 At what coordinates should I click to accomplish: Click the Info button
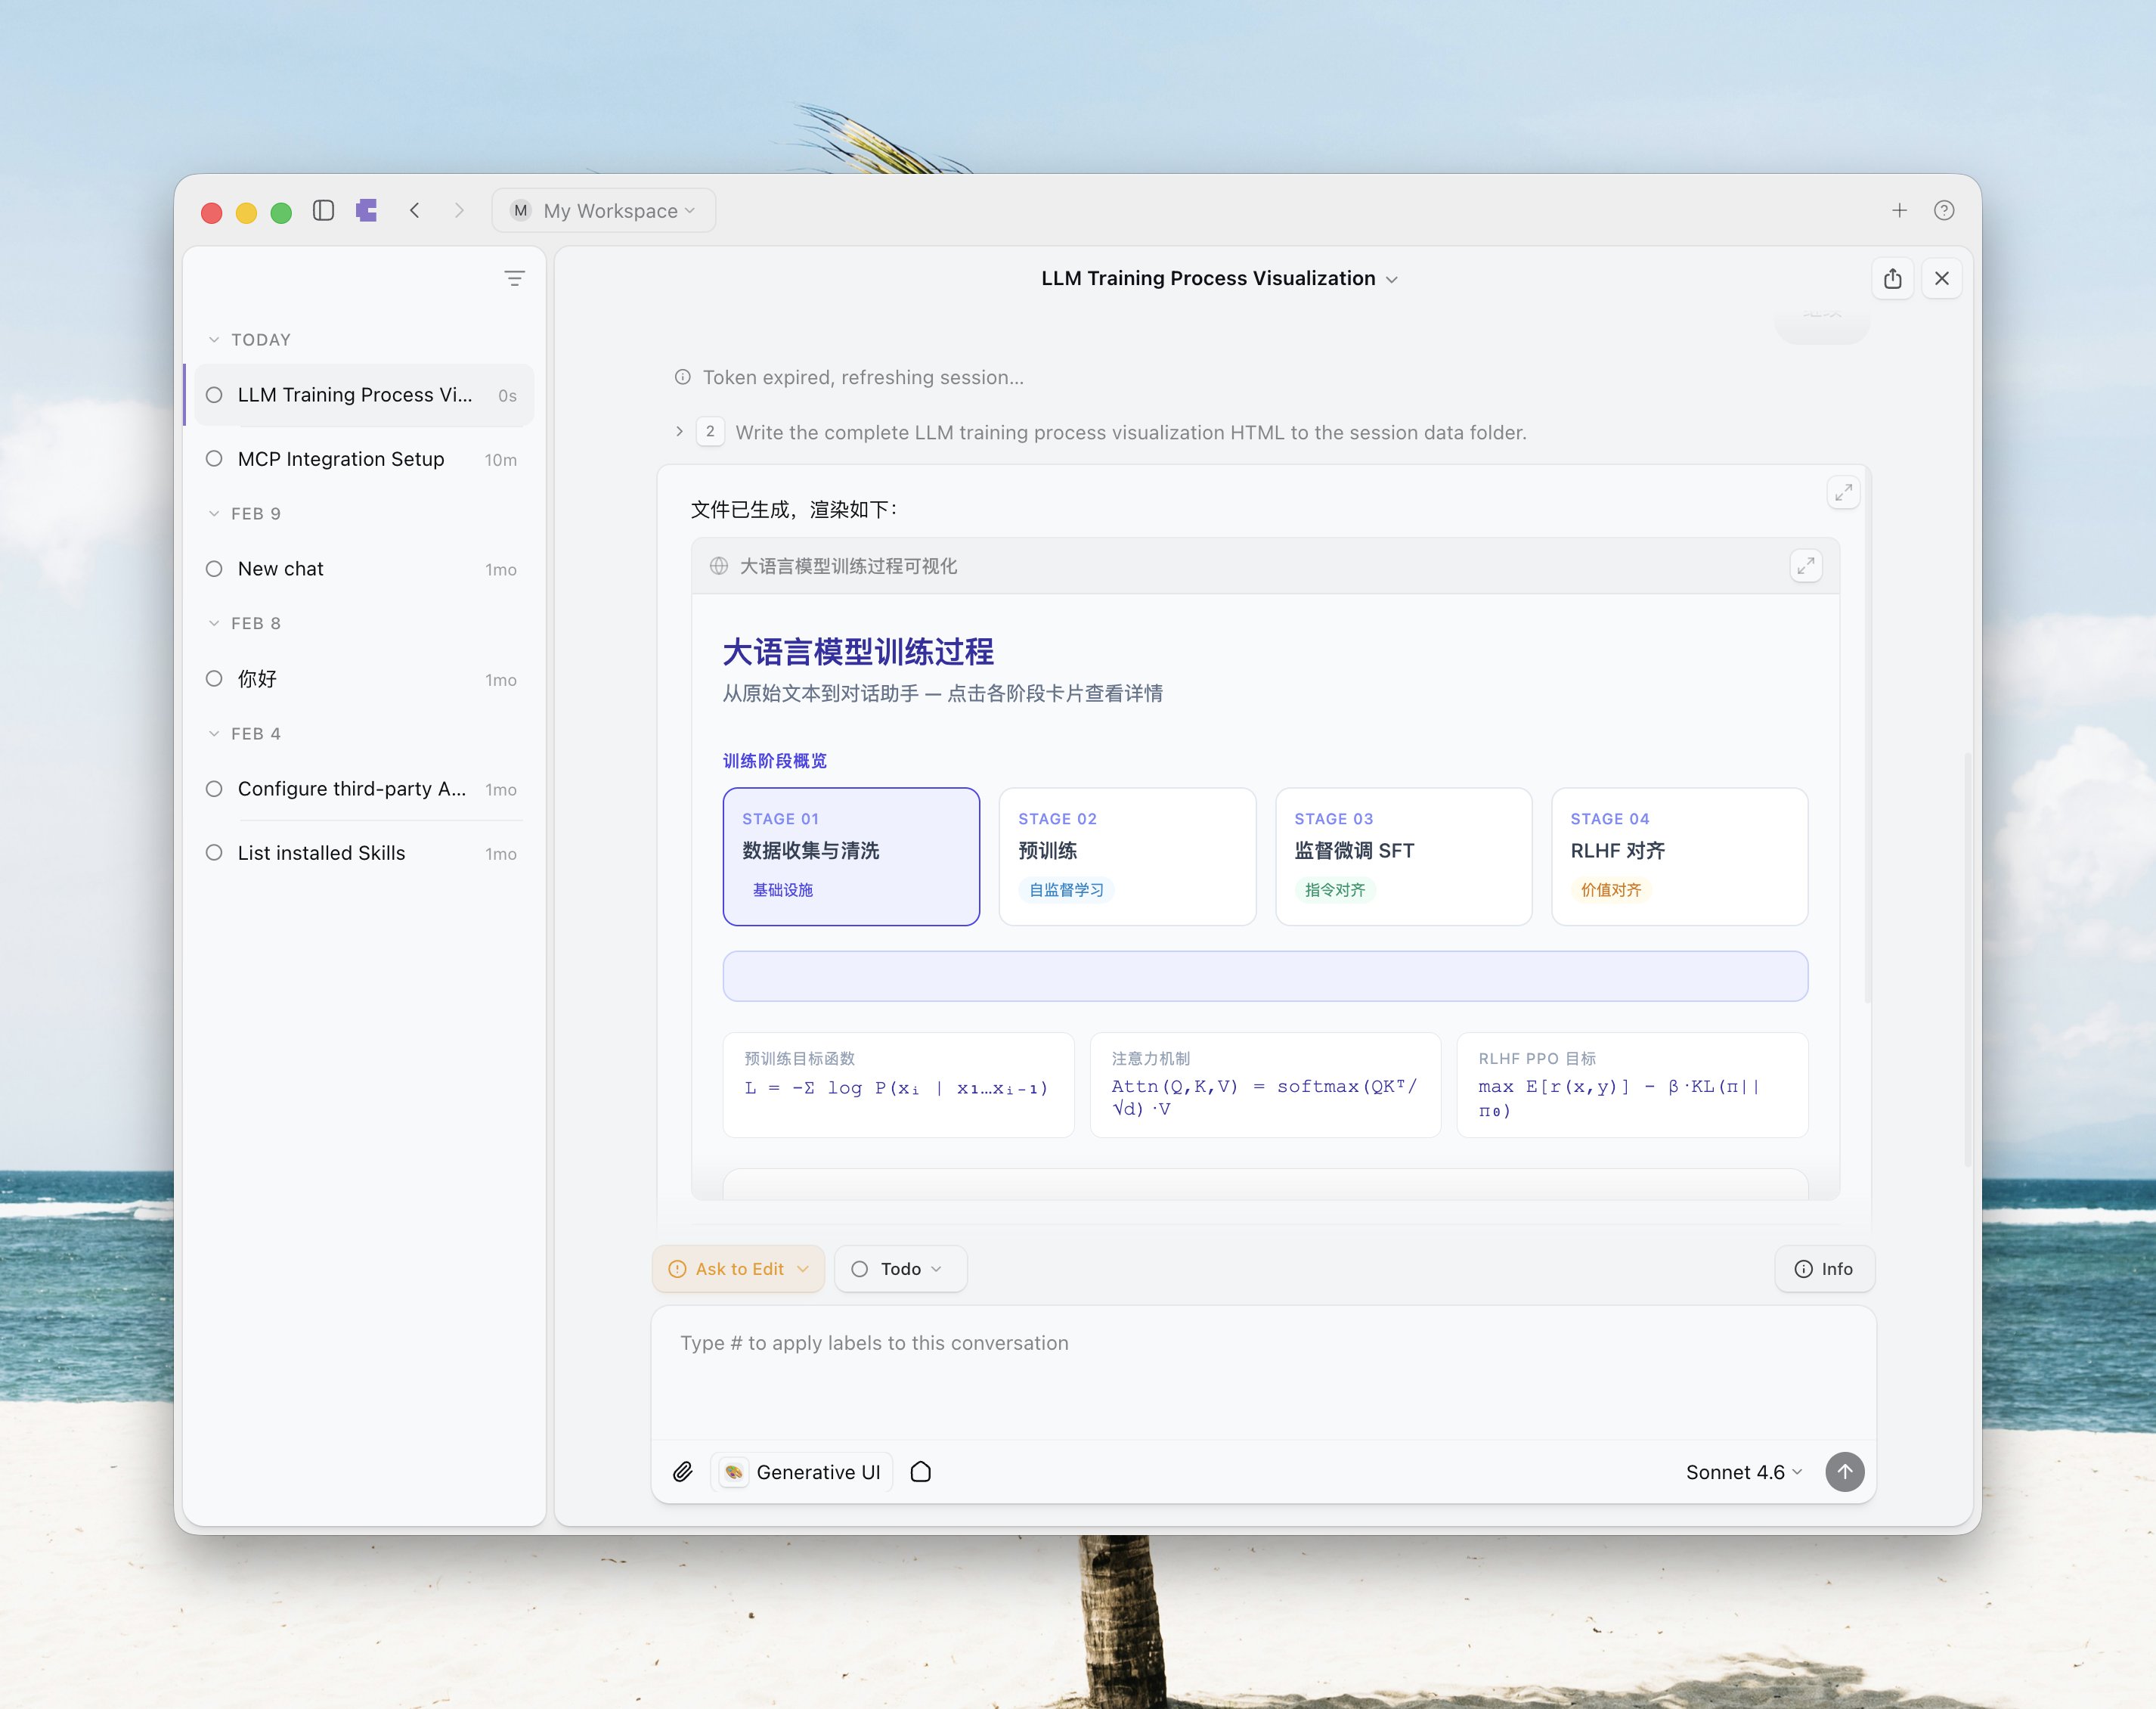point(1824,1269)
